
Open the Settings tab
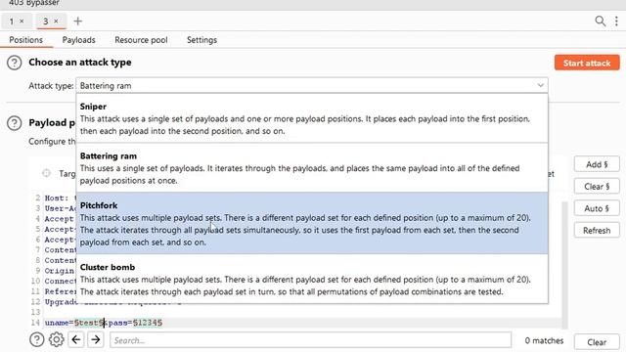pos(202,40)
